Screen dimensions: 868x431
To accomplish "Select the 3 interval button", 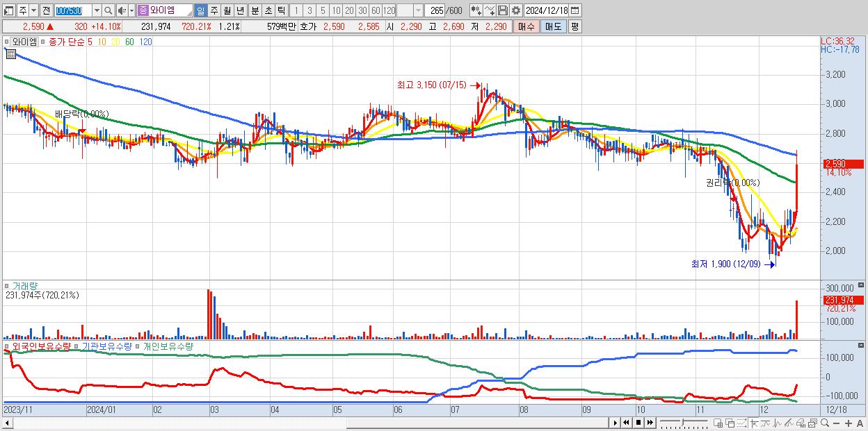I will [310, 10].
